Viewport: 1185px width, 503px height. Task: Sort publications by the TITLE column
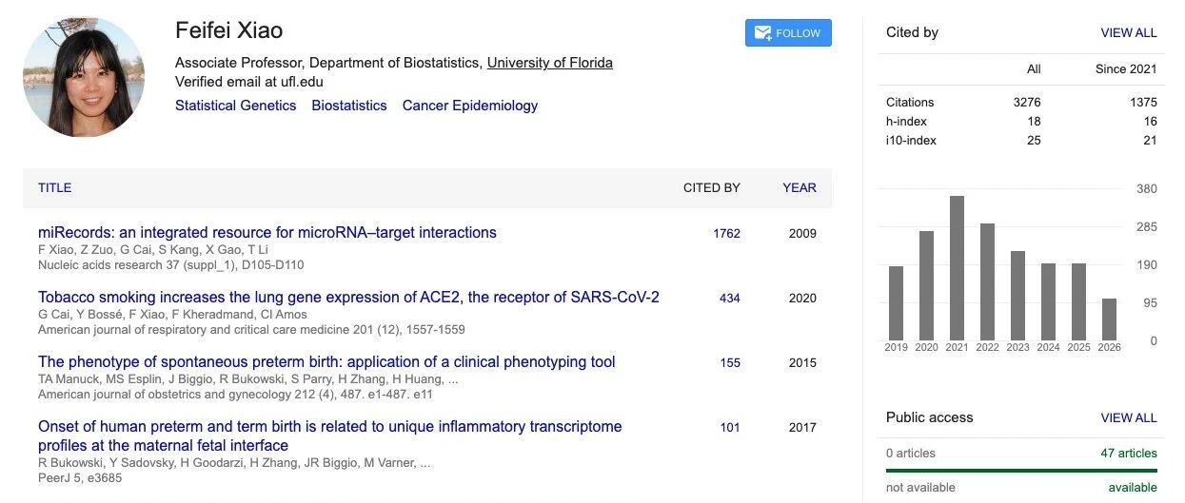coord(54,188)
